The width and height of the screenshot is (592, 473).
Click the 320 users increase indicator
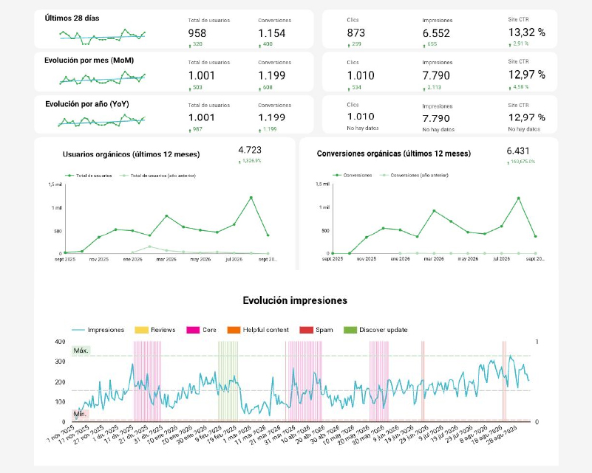pos(196,44)
